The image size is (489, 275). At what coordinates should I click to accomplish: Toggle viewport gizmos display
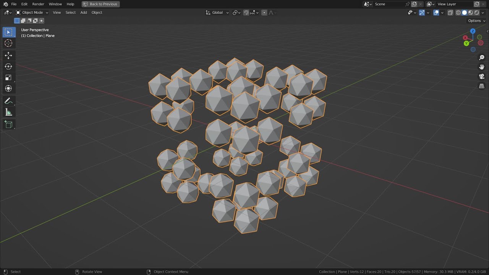[x=422, y=13]
